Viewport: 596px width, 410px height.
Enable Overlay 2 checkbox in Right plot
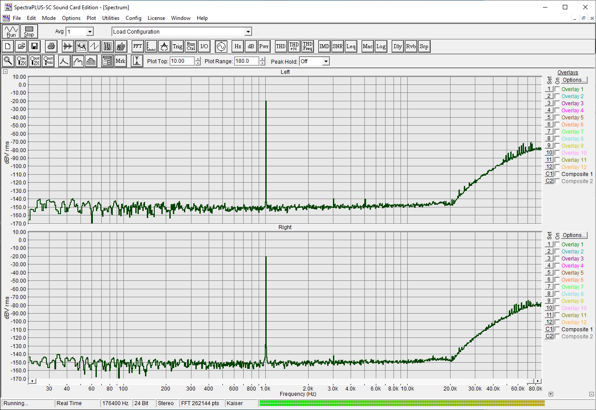coord(557,252)
